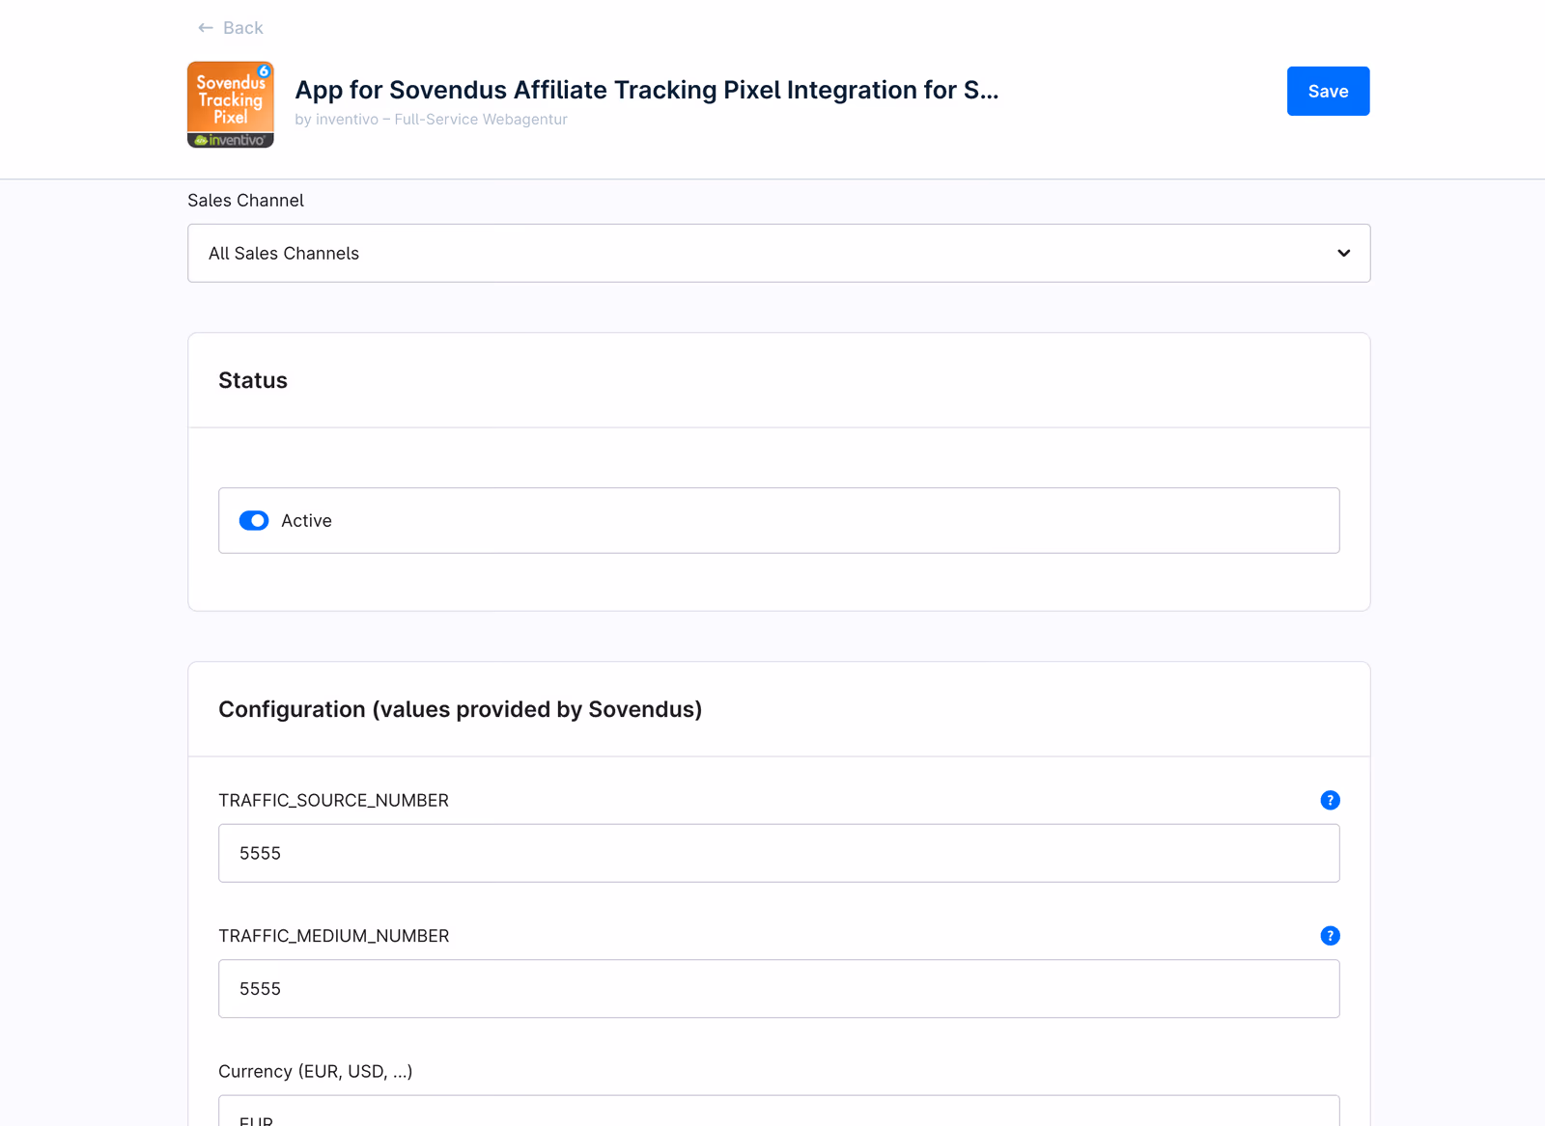The width and height of the screenshot is (1545, 1126).
Task: Click the Active toggle label text
Action: pos(306,521)
